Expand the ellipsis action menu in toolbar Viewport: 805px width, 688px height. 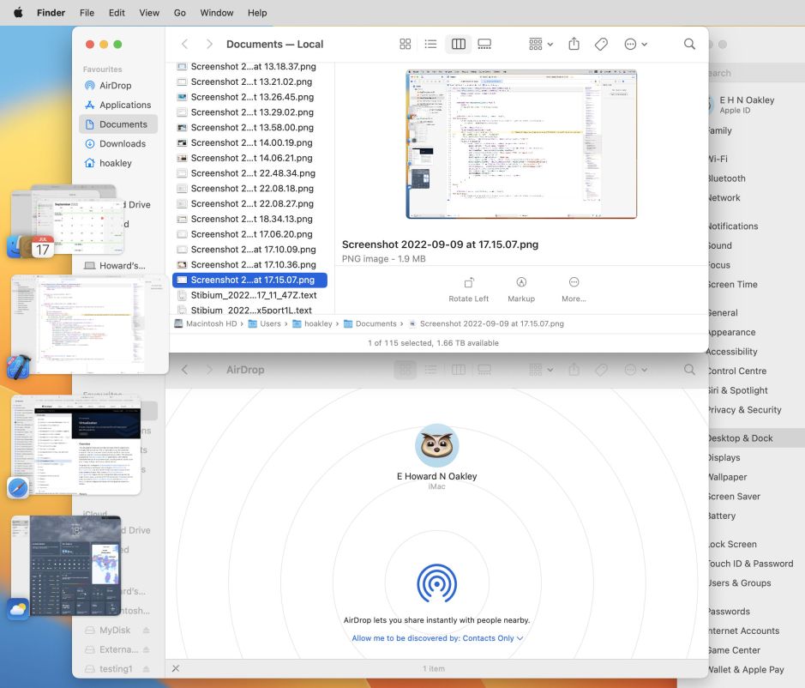tap(635, 44)
